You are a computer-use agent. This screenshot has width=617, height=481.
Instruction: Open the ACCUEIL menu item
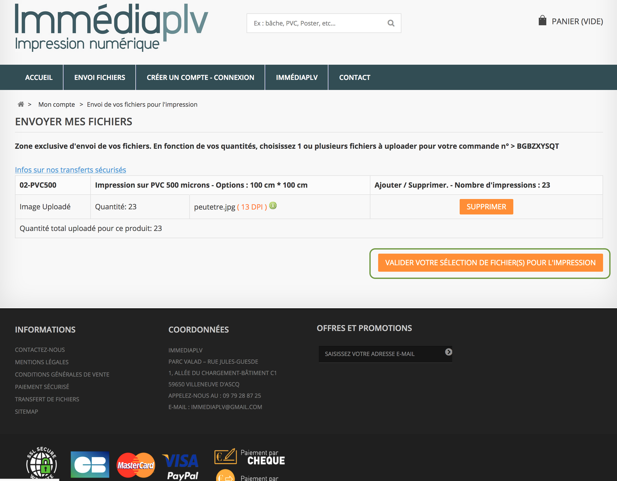39,77
